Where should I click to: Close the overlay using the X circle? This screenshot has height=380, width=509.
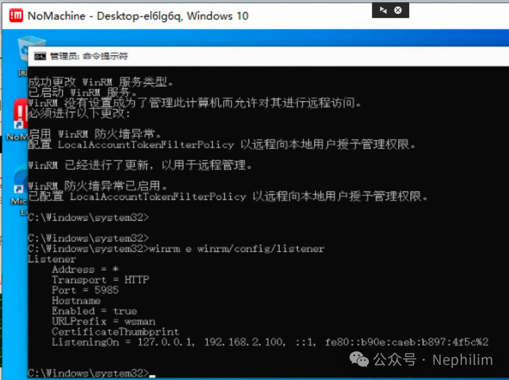click(398, 10)
